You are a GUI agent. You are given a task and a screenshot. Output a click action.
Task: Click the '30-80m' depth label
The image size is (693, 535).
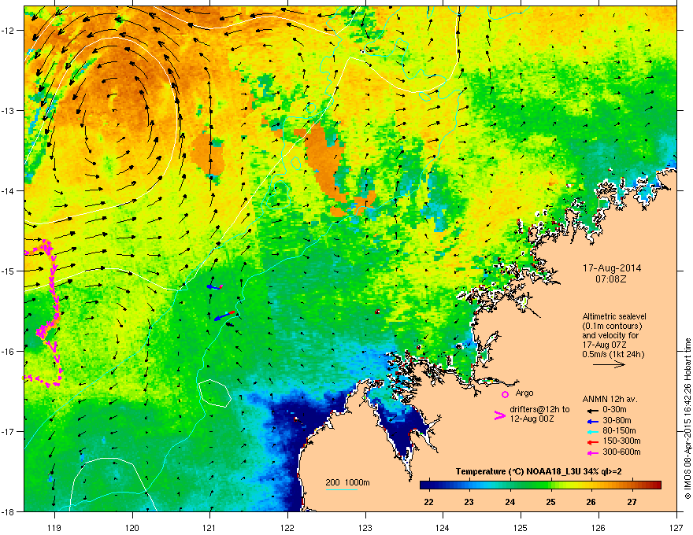click(x=617, y=421)
